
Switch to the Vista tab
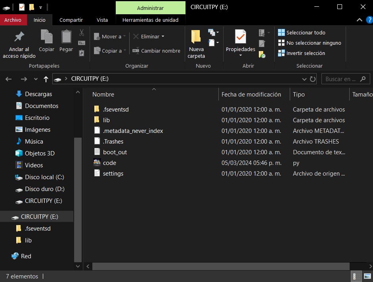click(x=102, y=20)
